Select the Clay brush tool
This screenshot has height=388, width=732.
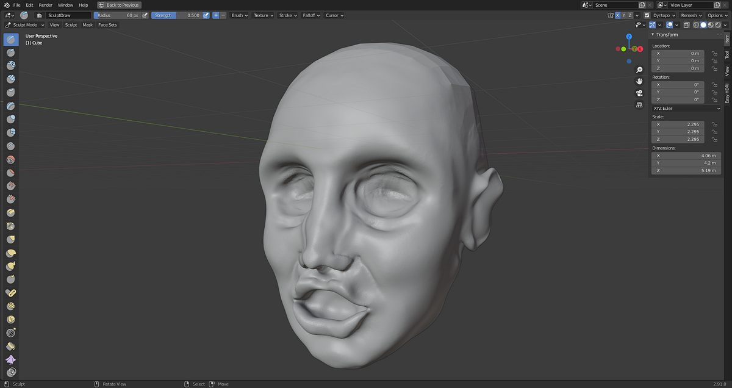tap(11, 66)
